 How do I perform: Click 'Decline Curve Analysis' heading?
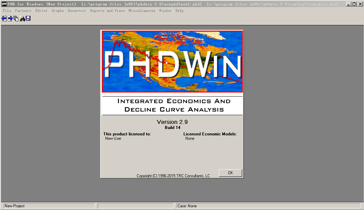[x=174, y=109]
